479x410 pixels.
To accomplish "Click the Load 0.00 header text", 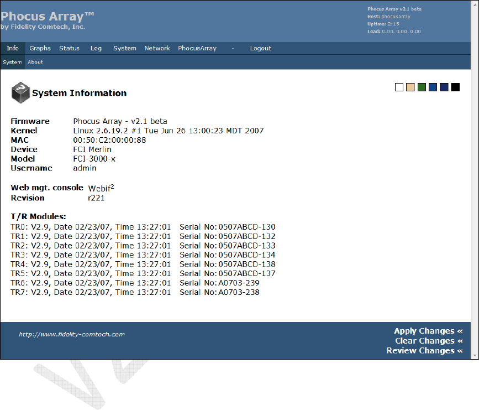I will (394, 32).
